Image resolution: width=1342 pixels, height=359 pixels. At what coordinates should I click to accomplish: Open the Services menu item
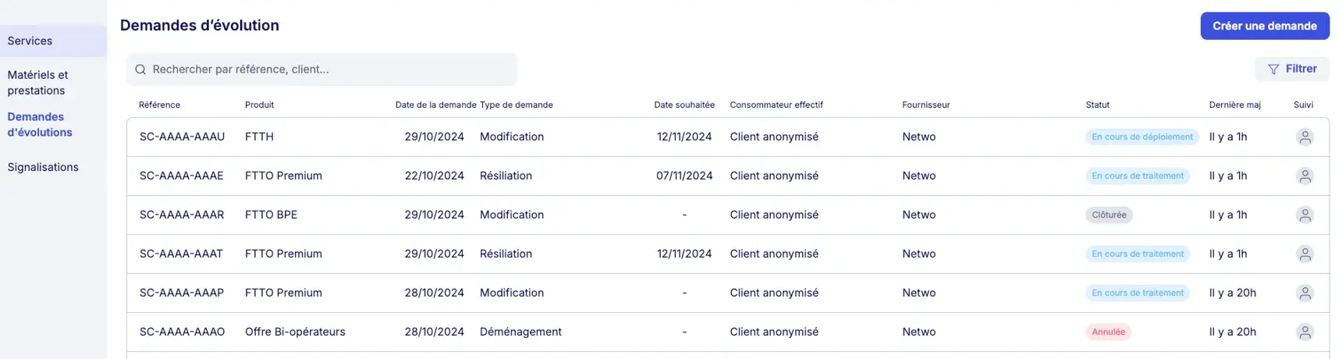click(30, 41)
